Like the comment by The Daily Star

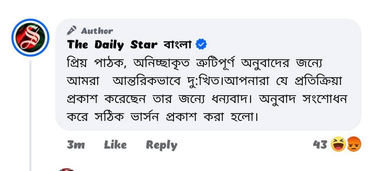(115, 145)
